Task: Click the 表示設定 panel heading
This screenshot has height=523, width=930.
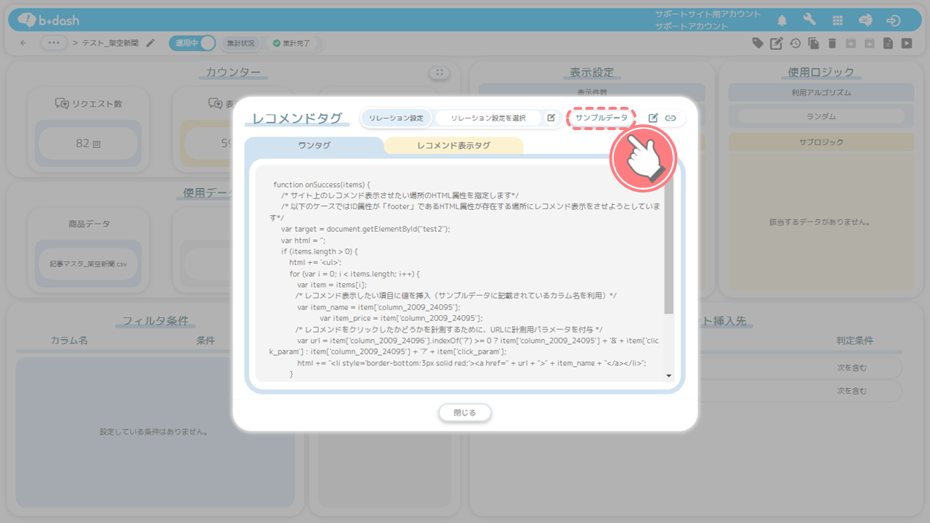Action: [591, 72]
